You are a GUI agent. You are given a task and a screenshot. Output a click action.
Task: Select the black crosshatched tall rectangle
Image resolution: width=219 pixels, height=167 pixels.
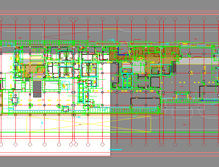tap(37, 89)
